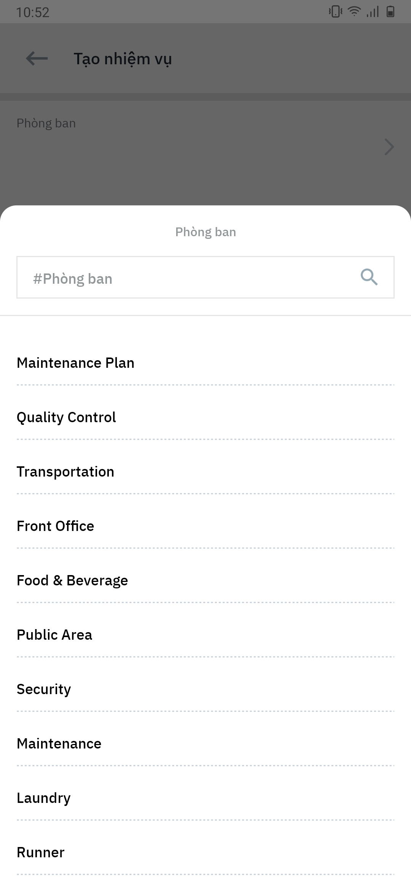Image resolution: width=411 pixels, height=890 pixels.
Task: Tap the cellular signal icon
Action: coord(373,12)
